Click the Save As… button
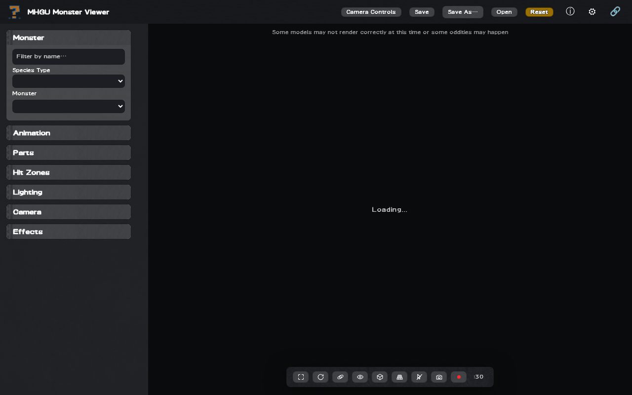This screenshot has width=632, height=395. 463,12
